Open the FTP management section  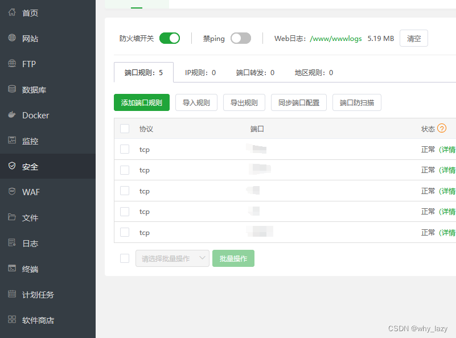coord(27,64)
